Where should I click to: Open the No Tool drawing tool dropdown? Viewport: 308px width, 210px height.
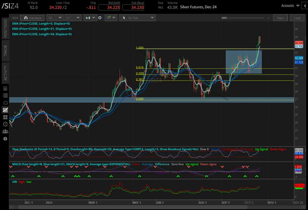[137, 18]
